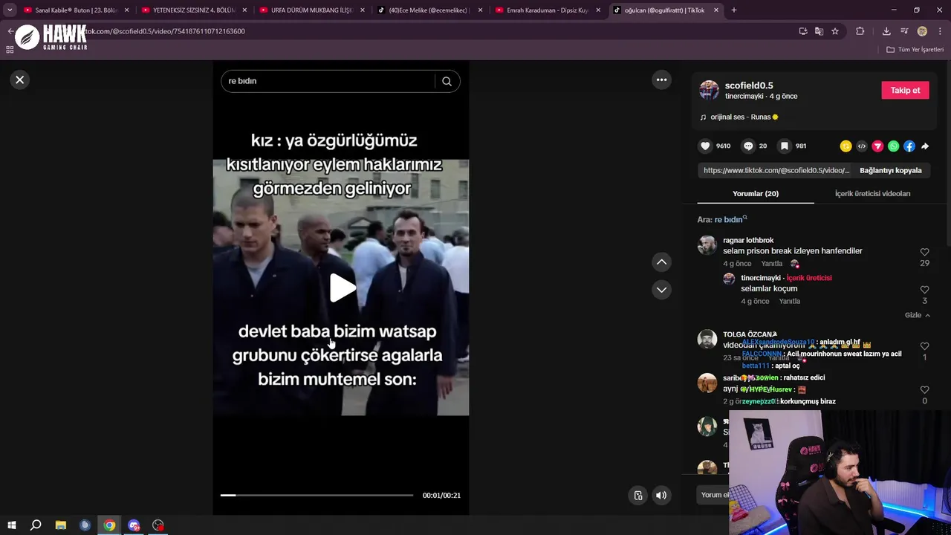Open File Explorer from taskbar
The height and width of the screenshot is (535, 951).
coord(61,525)
